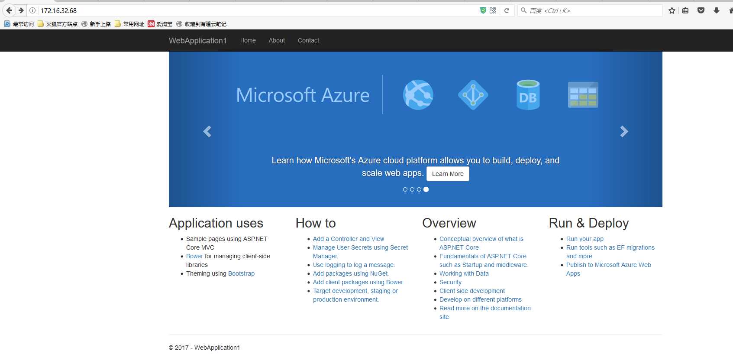Open the About nav item
Screen dimensions: 733x361
(x=277, y=40)
